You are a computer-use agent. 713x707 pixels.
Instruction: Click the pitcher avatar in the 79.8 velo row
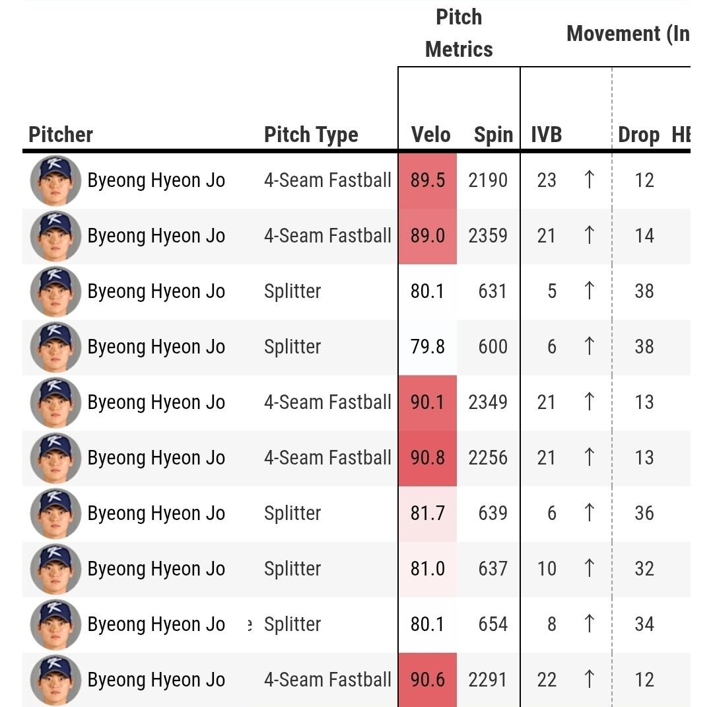[55, 347]
